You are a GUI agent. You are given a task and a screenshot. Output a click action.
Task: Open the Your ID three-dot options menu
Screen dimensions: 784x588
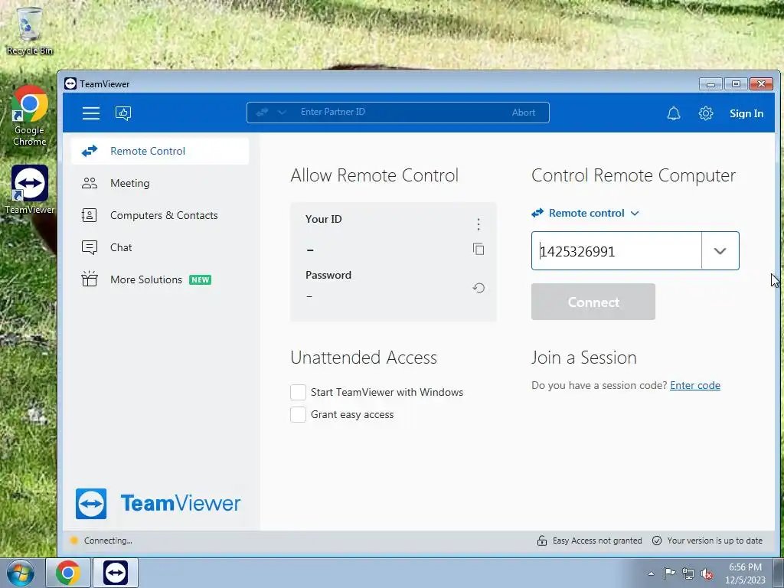[x=479, y=224]
